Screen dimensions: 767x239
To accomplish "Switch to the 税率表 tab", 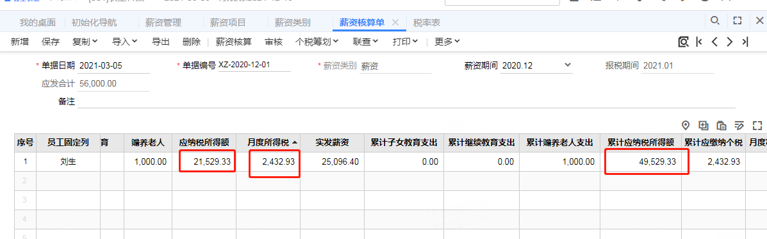I will click(x=427, y=22).
